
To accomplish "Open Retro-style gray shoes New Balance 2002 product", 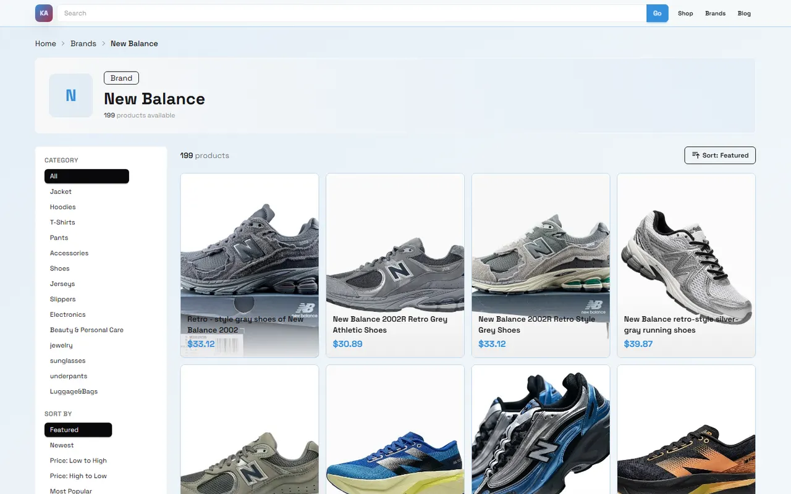I will pos(250,266).
